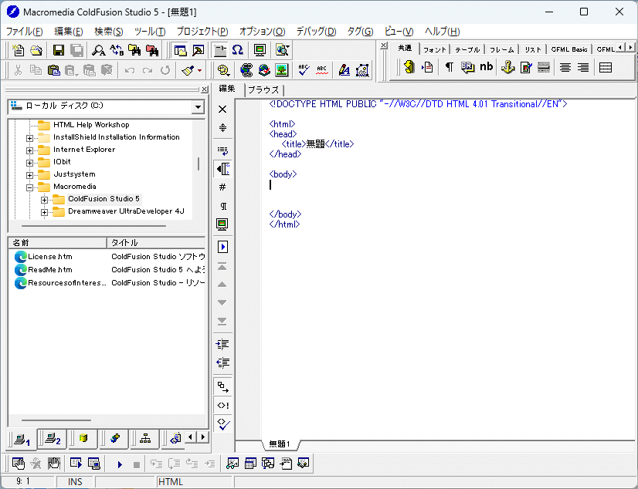This screenshot has height=489, width=638.
Task: Sort file list by タイトル column header
Action: [x=154, y=242]
